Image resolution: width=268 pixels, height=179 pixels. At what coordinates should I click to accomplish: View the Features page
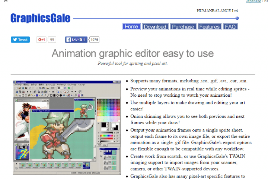[210, 27]
